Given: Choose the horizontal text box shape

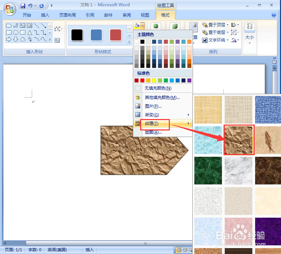Looking at the screenshot, I should (22, 26).
